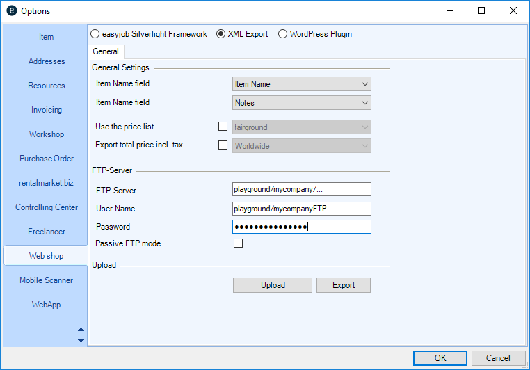Enable the Use the price list checkbox
Viewport: 530px width, 370px height.
pos(223,127)
